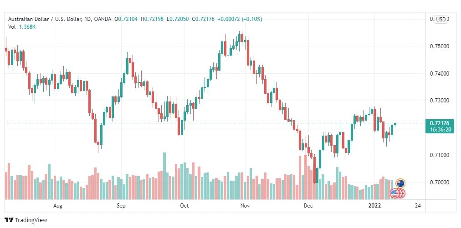Open the USD currency selector
461x228 pixels.
(x=441, y=20)
